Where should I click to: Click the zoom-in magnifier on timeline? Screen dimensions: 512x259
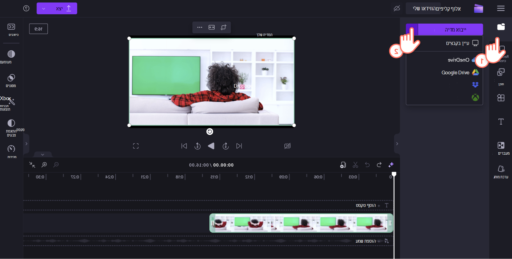coord(44,164)
